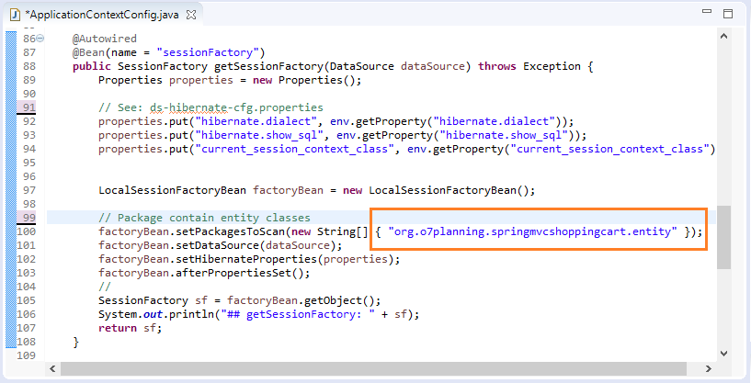The height and width of the screenshot is (383, 751).
Task: Maximize the editor pane
Action: (728, 14)
